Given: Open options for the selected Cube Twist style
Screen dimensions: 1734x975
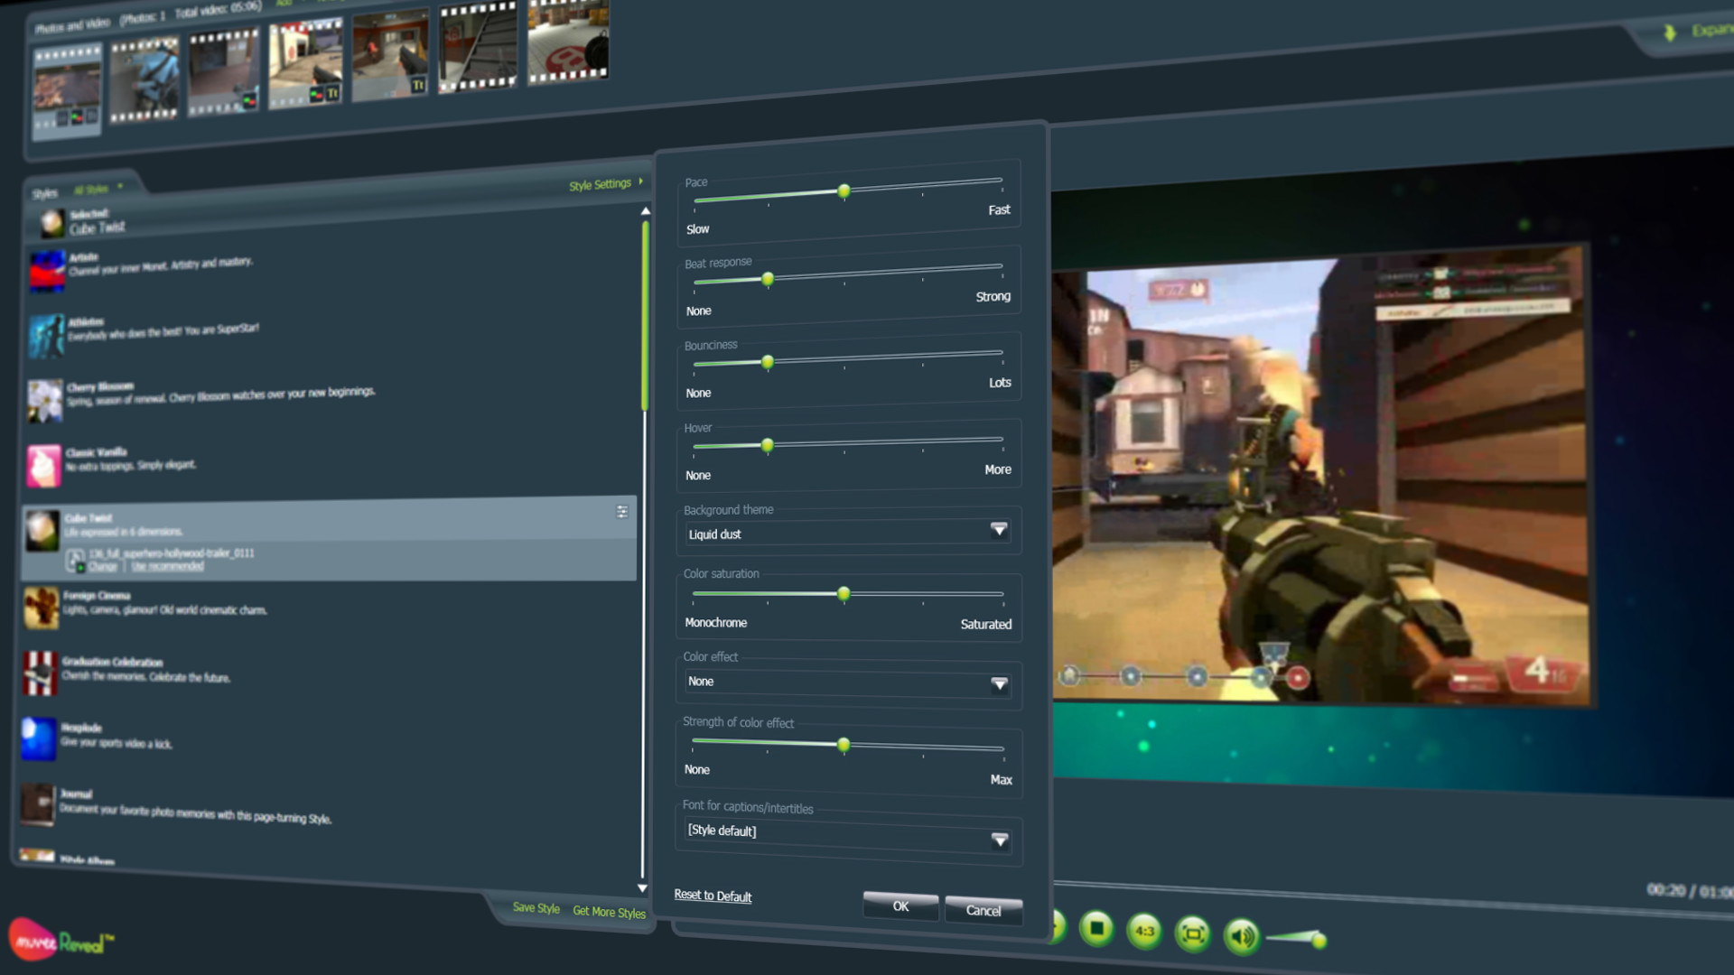Looking at the screenshot, I should pos(622,511).
